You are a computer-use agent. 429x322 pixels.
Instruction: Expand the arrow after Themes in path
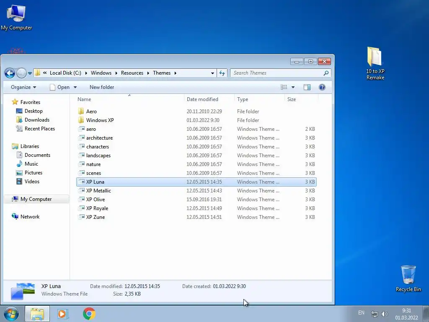tap(176, 73)
